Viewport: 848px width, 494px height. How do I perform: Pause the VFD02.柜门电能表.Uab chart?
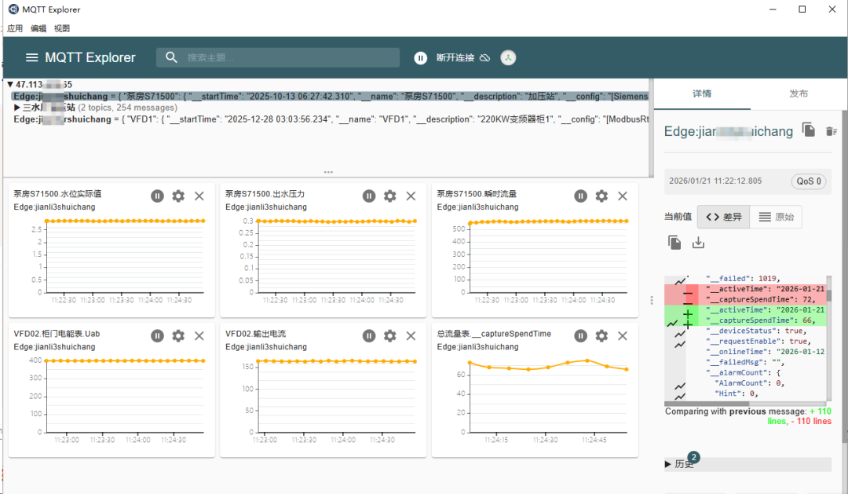(157, 336)
